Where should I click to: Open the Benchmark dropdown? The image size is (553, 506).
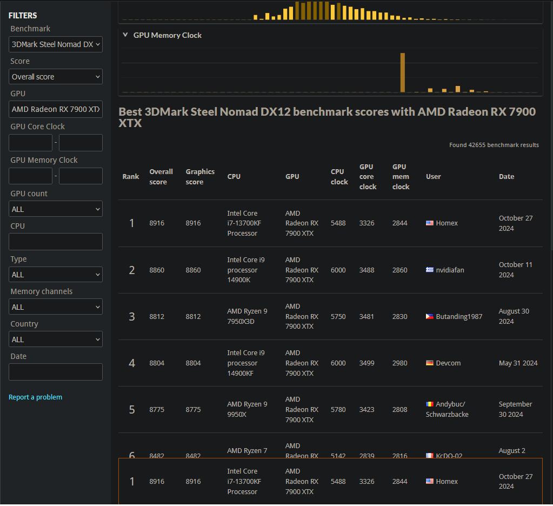[x=56, y=44]
